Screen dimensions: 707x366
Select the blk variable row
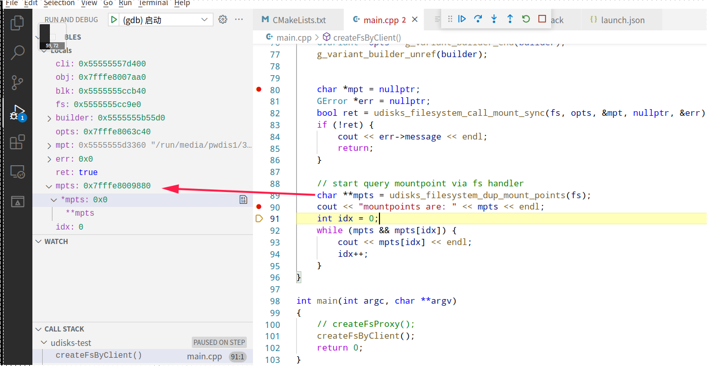[142, 91]
